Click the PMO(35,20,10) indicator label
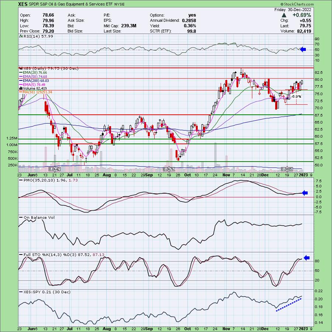The width and height of the screenshot is (332, 332). point(48,180)
